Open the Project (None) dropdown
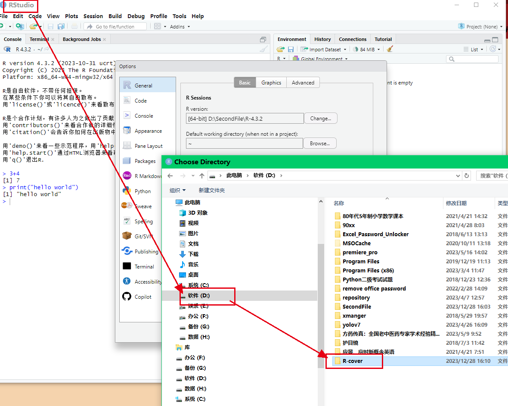The width and height of the screenshot is (508, 406). coord(480,27)
